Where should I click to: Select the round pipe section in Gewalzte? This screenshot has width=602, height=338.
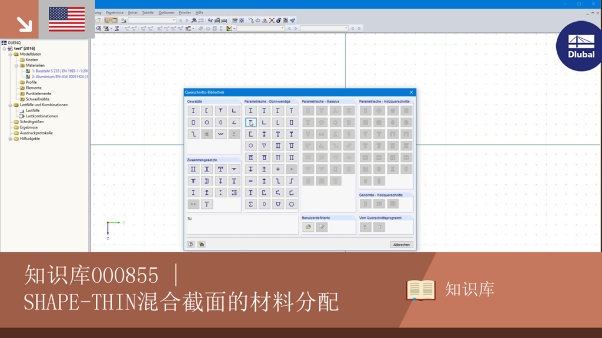pos(206,123)
